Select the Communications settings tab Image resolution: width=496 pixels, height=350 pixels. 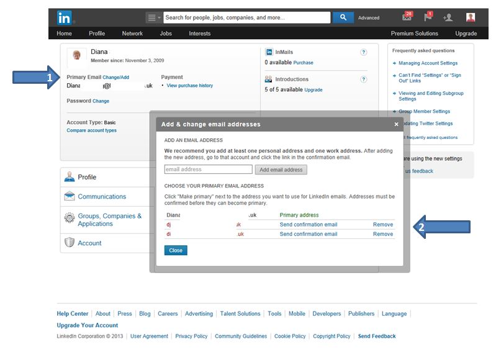click(107, 197)
